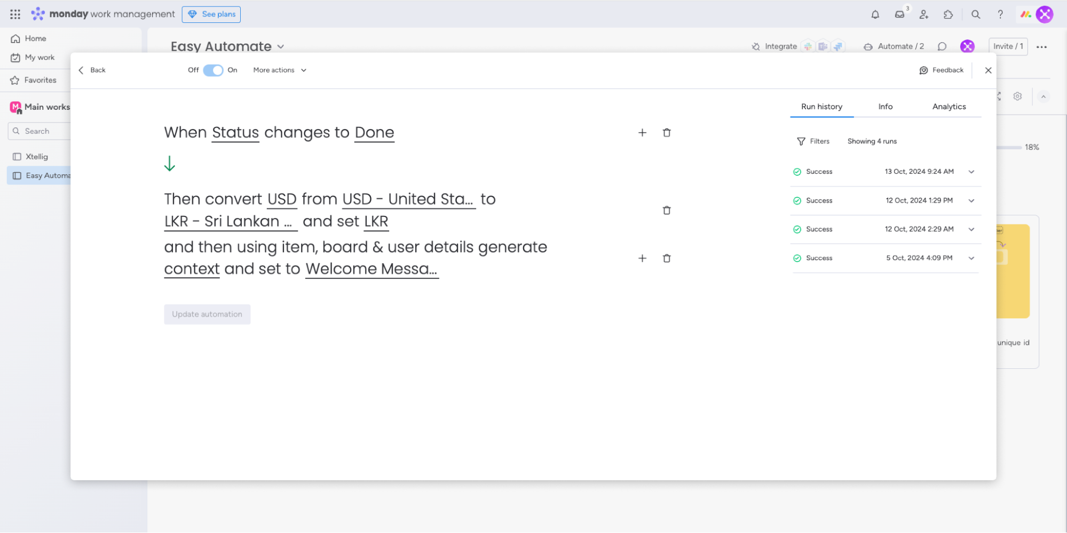Open the More actions dropdown
This screenshot has width=1067, height=533.
pos(280,70)
